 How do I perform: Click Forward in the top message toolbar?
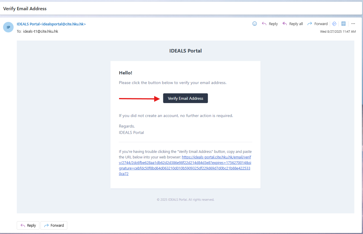(x=318, y=24)
